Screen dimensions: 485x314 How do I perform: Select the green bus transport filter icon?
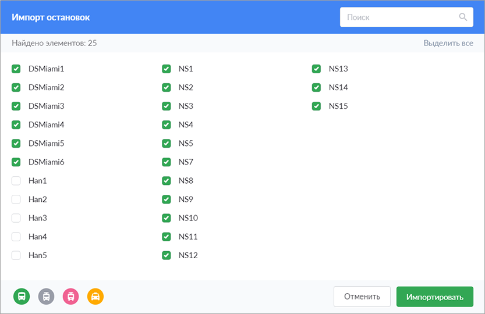pos(22,297)
